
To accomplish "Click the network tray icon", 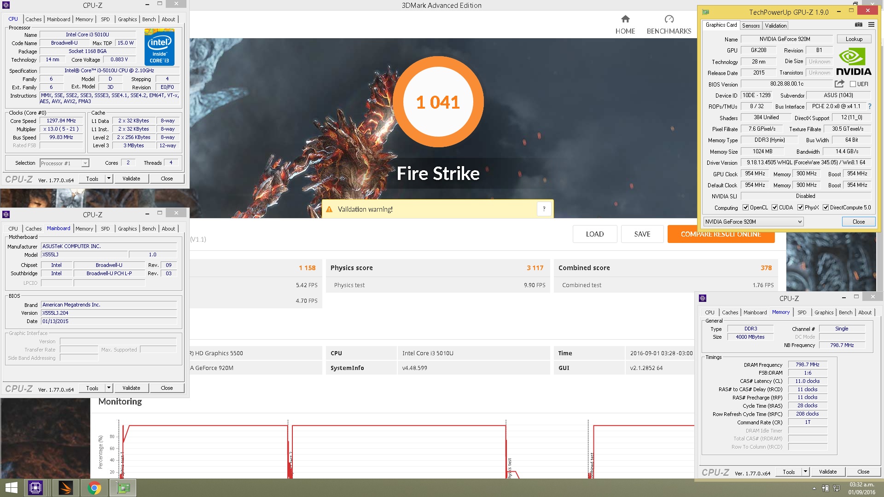I will pos(837,488).
